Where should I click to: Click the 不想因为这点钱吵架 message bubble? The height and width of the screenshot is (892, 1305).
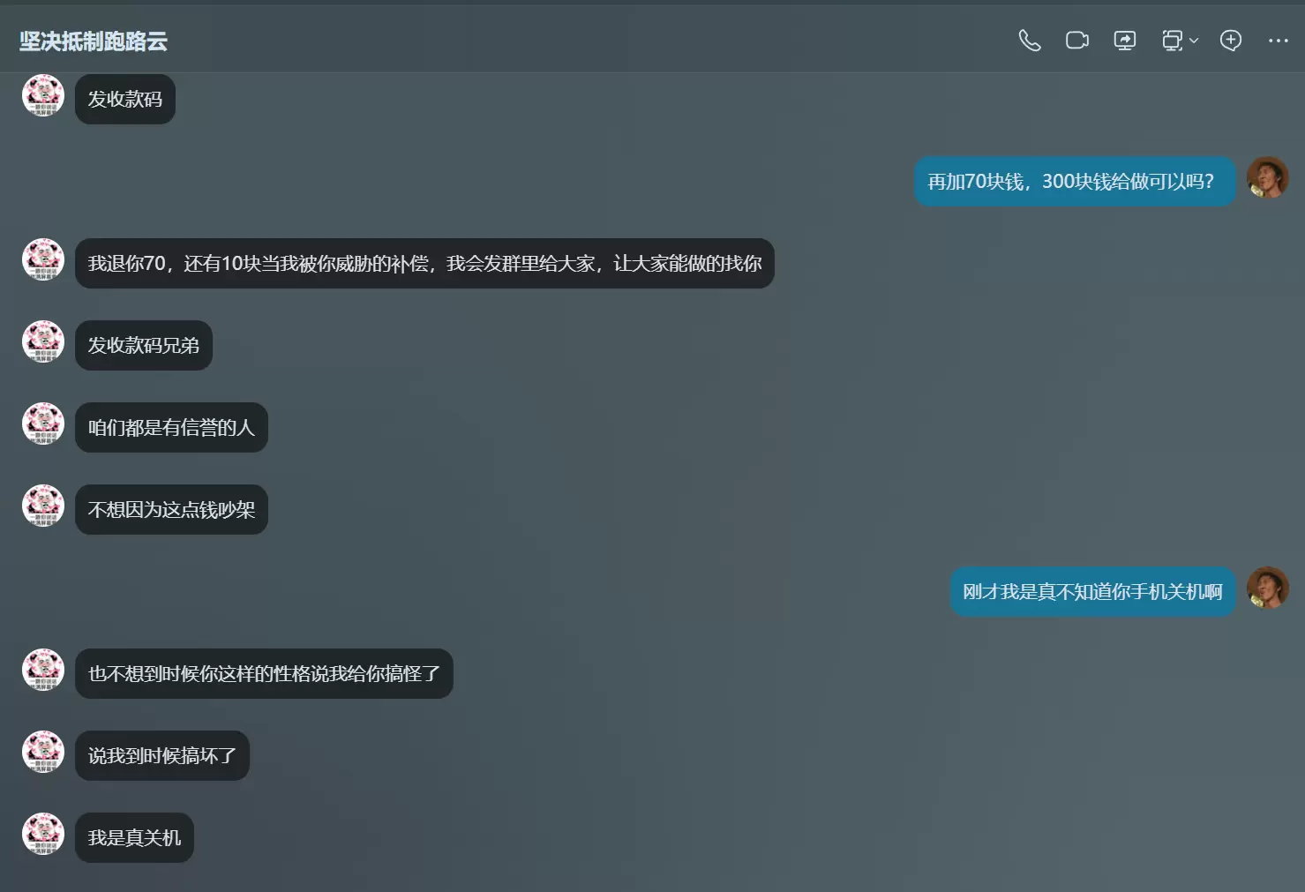point(171,510)
